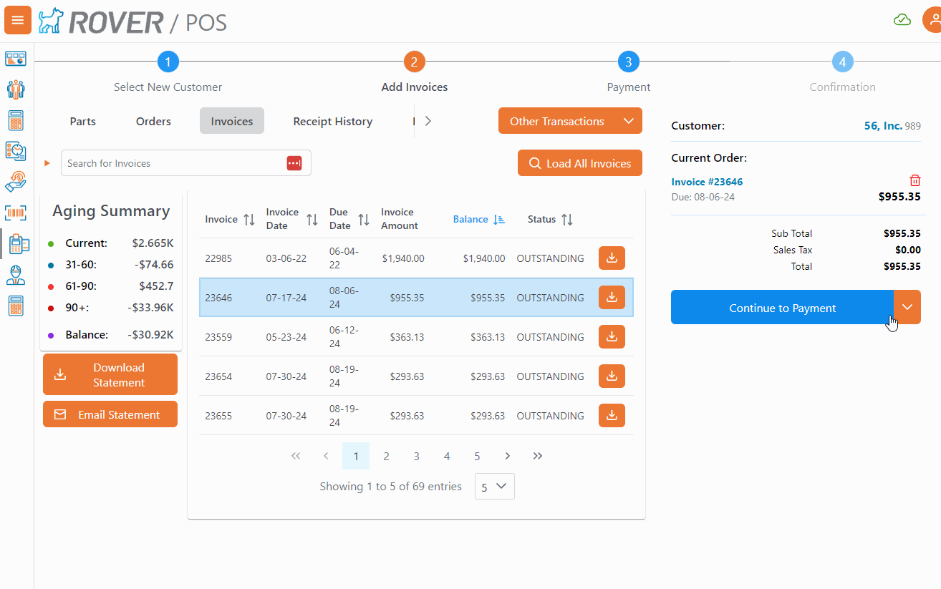This screenshot has width=941, height=589.
Task: Select the technician sidebar icon
Action: (16, 276)
